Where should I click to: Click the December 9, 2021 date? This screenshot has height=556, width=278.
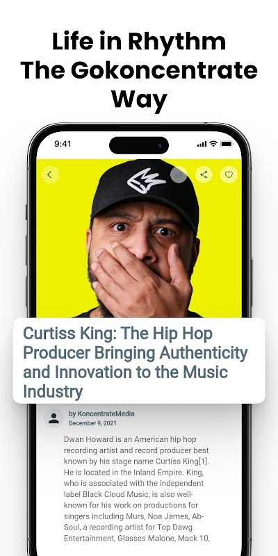(92, 423)
